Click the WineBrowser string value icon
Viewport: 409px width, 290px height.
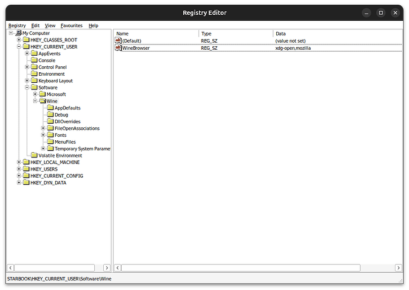(x=118, y=47)
